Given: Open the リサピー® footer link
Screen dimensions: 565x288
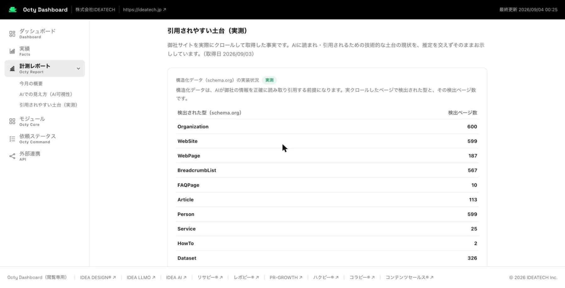Looking at the screenshot, I should click(210, 277).
